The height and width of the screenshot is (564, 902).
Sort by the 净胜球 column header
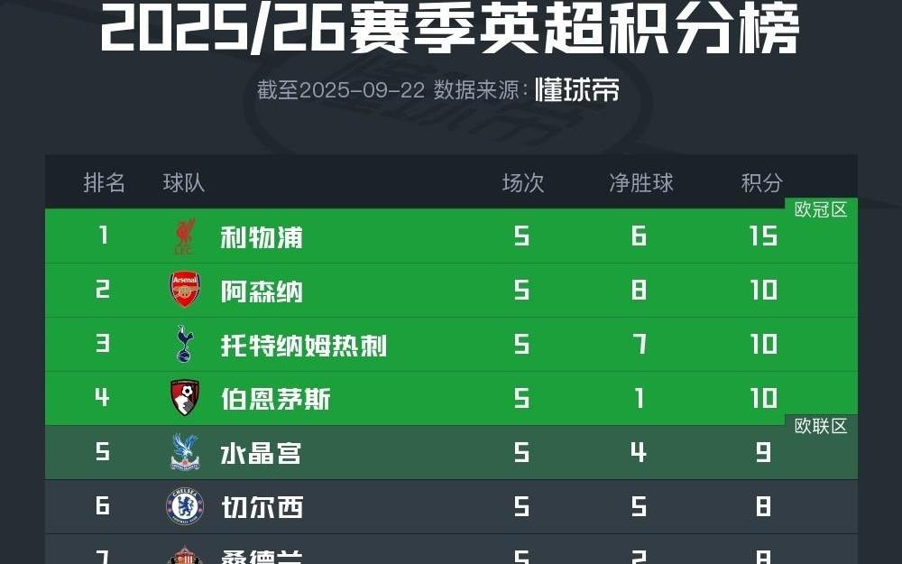pyautogui.click(x=640, y=182)
